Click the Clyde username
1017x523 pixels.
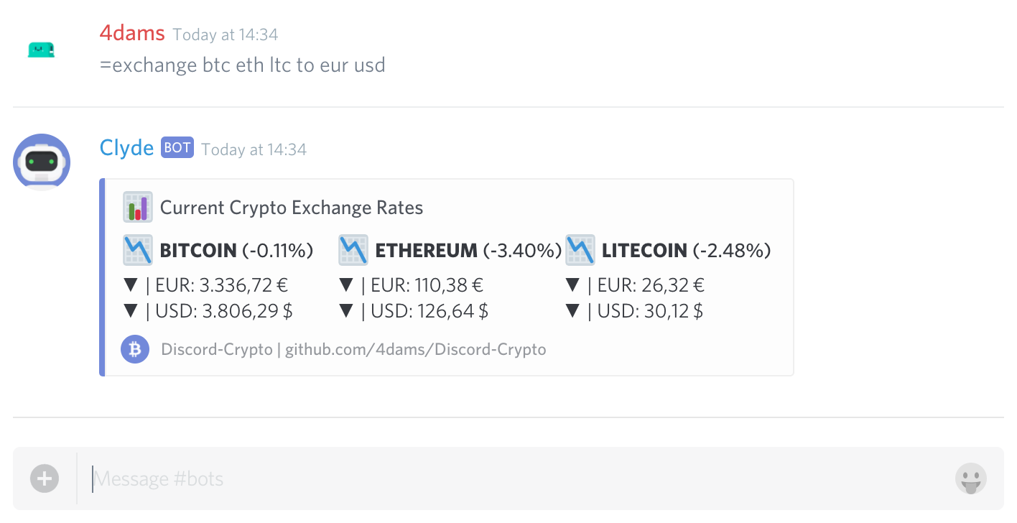[x=126, y=148]
